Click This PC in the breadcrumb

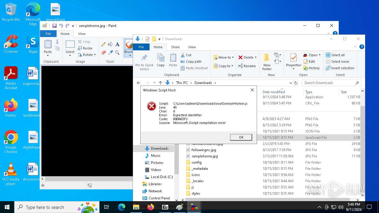click(x=182, y=83)
